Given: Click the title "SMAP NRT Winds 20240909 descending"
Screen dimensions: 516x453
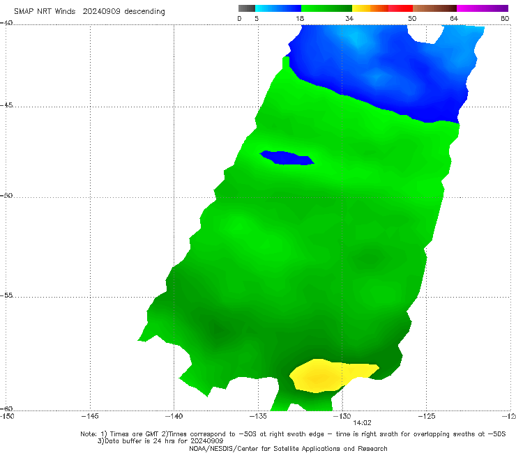Looking at the screenshot, I should (x=89, y=12).
